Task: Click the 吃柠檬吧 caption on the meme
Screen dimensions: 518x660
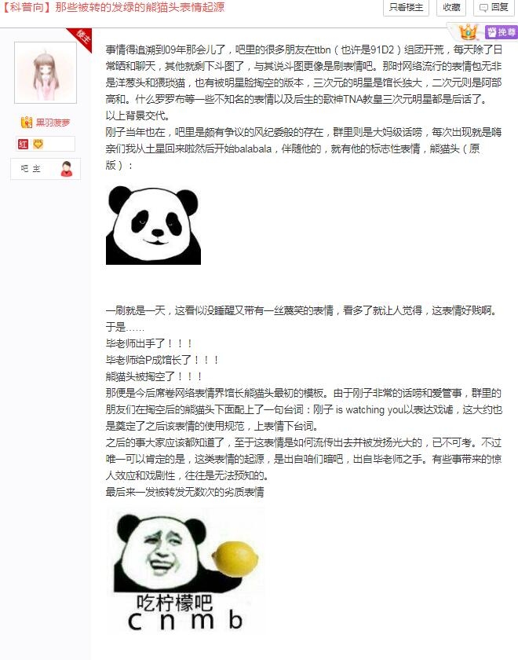Action: pyautogui.click(x=174, y=603)
